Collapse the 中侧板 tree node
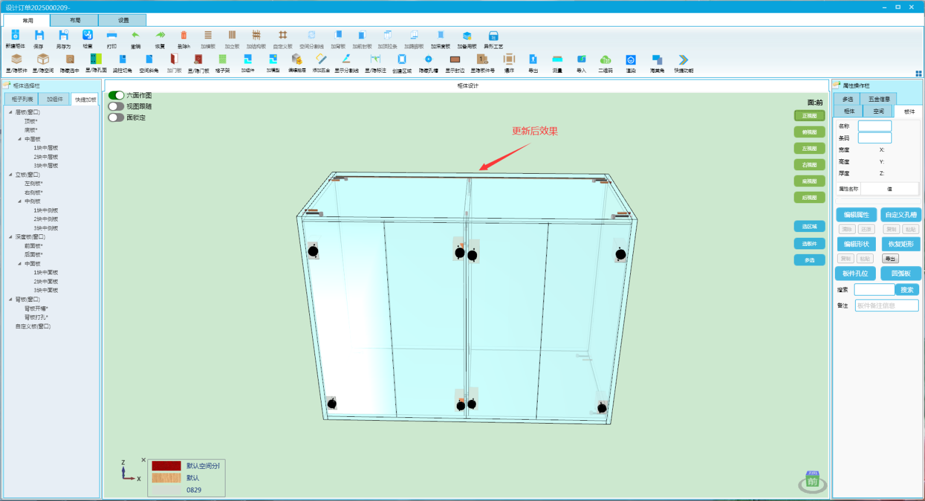This screenshot has width=925, height=501. tap(20, 201)
